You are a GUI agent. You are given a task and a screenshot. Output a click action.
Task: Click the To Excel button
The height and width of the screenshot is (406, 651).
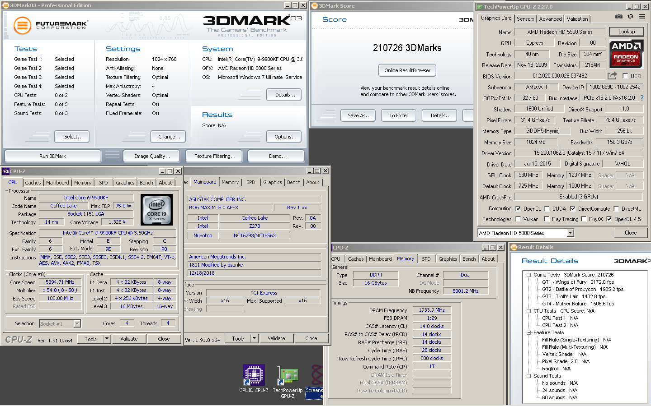(x=398, y=115)
